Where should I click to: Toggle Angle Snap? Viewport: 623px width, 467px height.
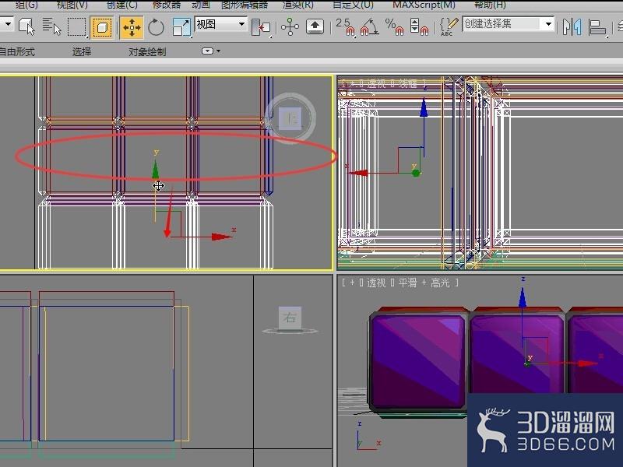tap(369, 27)
